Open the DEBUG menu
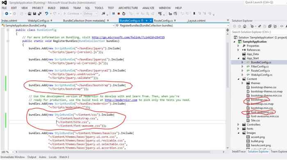The height and width of the screenshot is (160, 287). pos(64,8)
